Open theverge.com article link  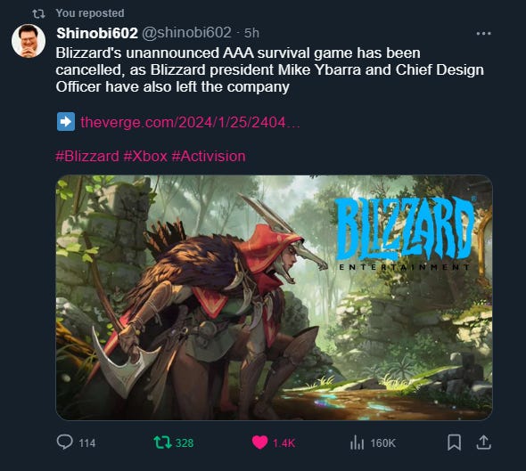190,122
